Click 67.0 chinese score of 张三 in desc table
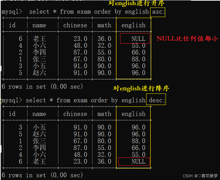220x180 pixels. [80, 141]
